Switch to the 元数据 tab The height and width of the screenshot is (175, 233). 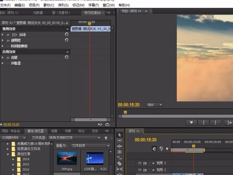tap(38, 13)
